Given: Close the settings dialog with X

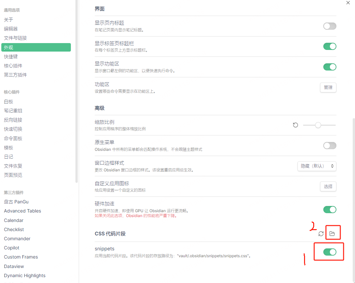Looking at the screenshot, I should [348, 3].
